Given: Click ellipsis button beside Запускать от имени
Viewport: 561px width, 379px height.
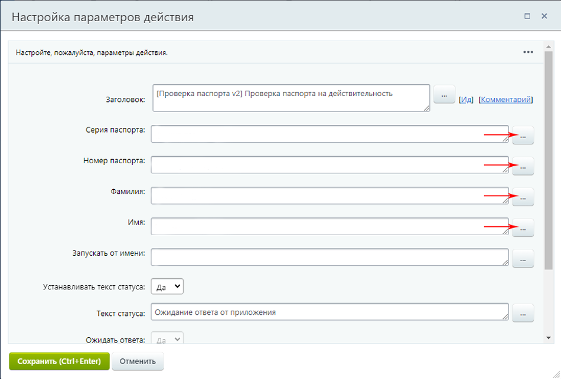Looking at the screenshot, I should click(x=523, y=258).
